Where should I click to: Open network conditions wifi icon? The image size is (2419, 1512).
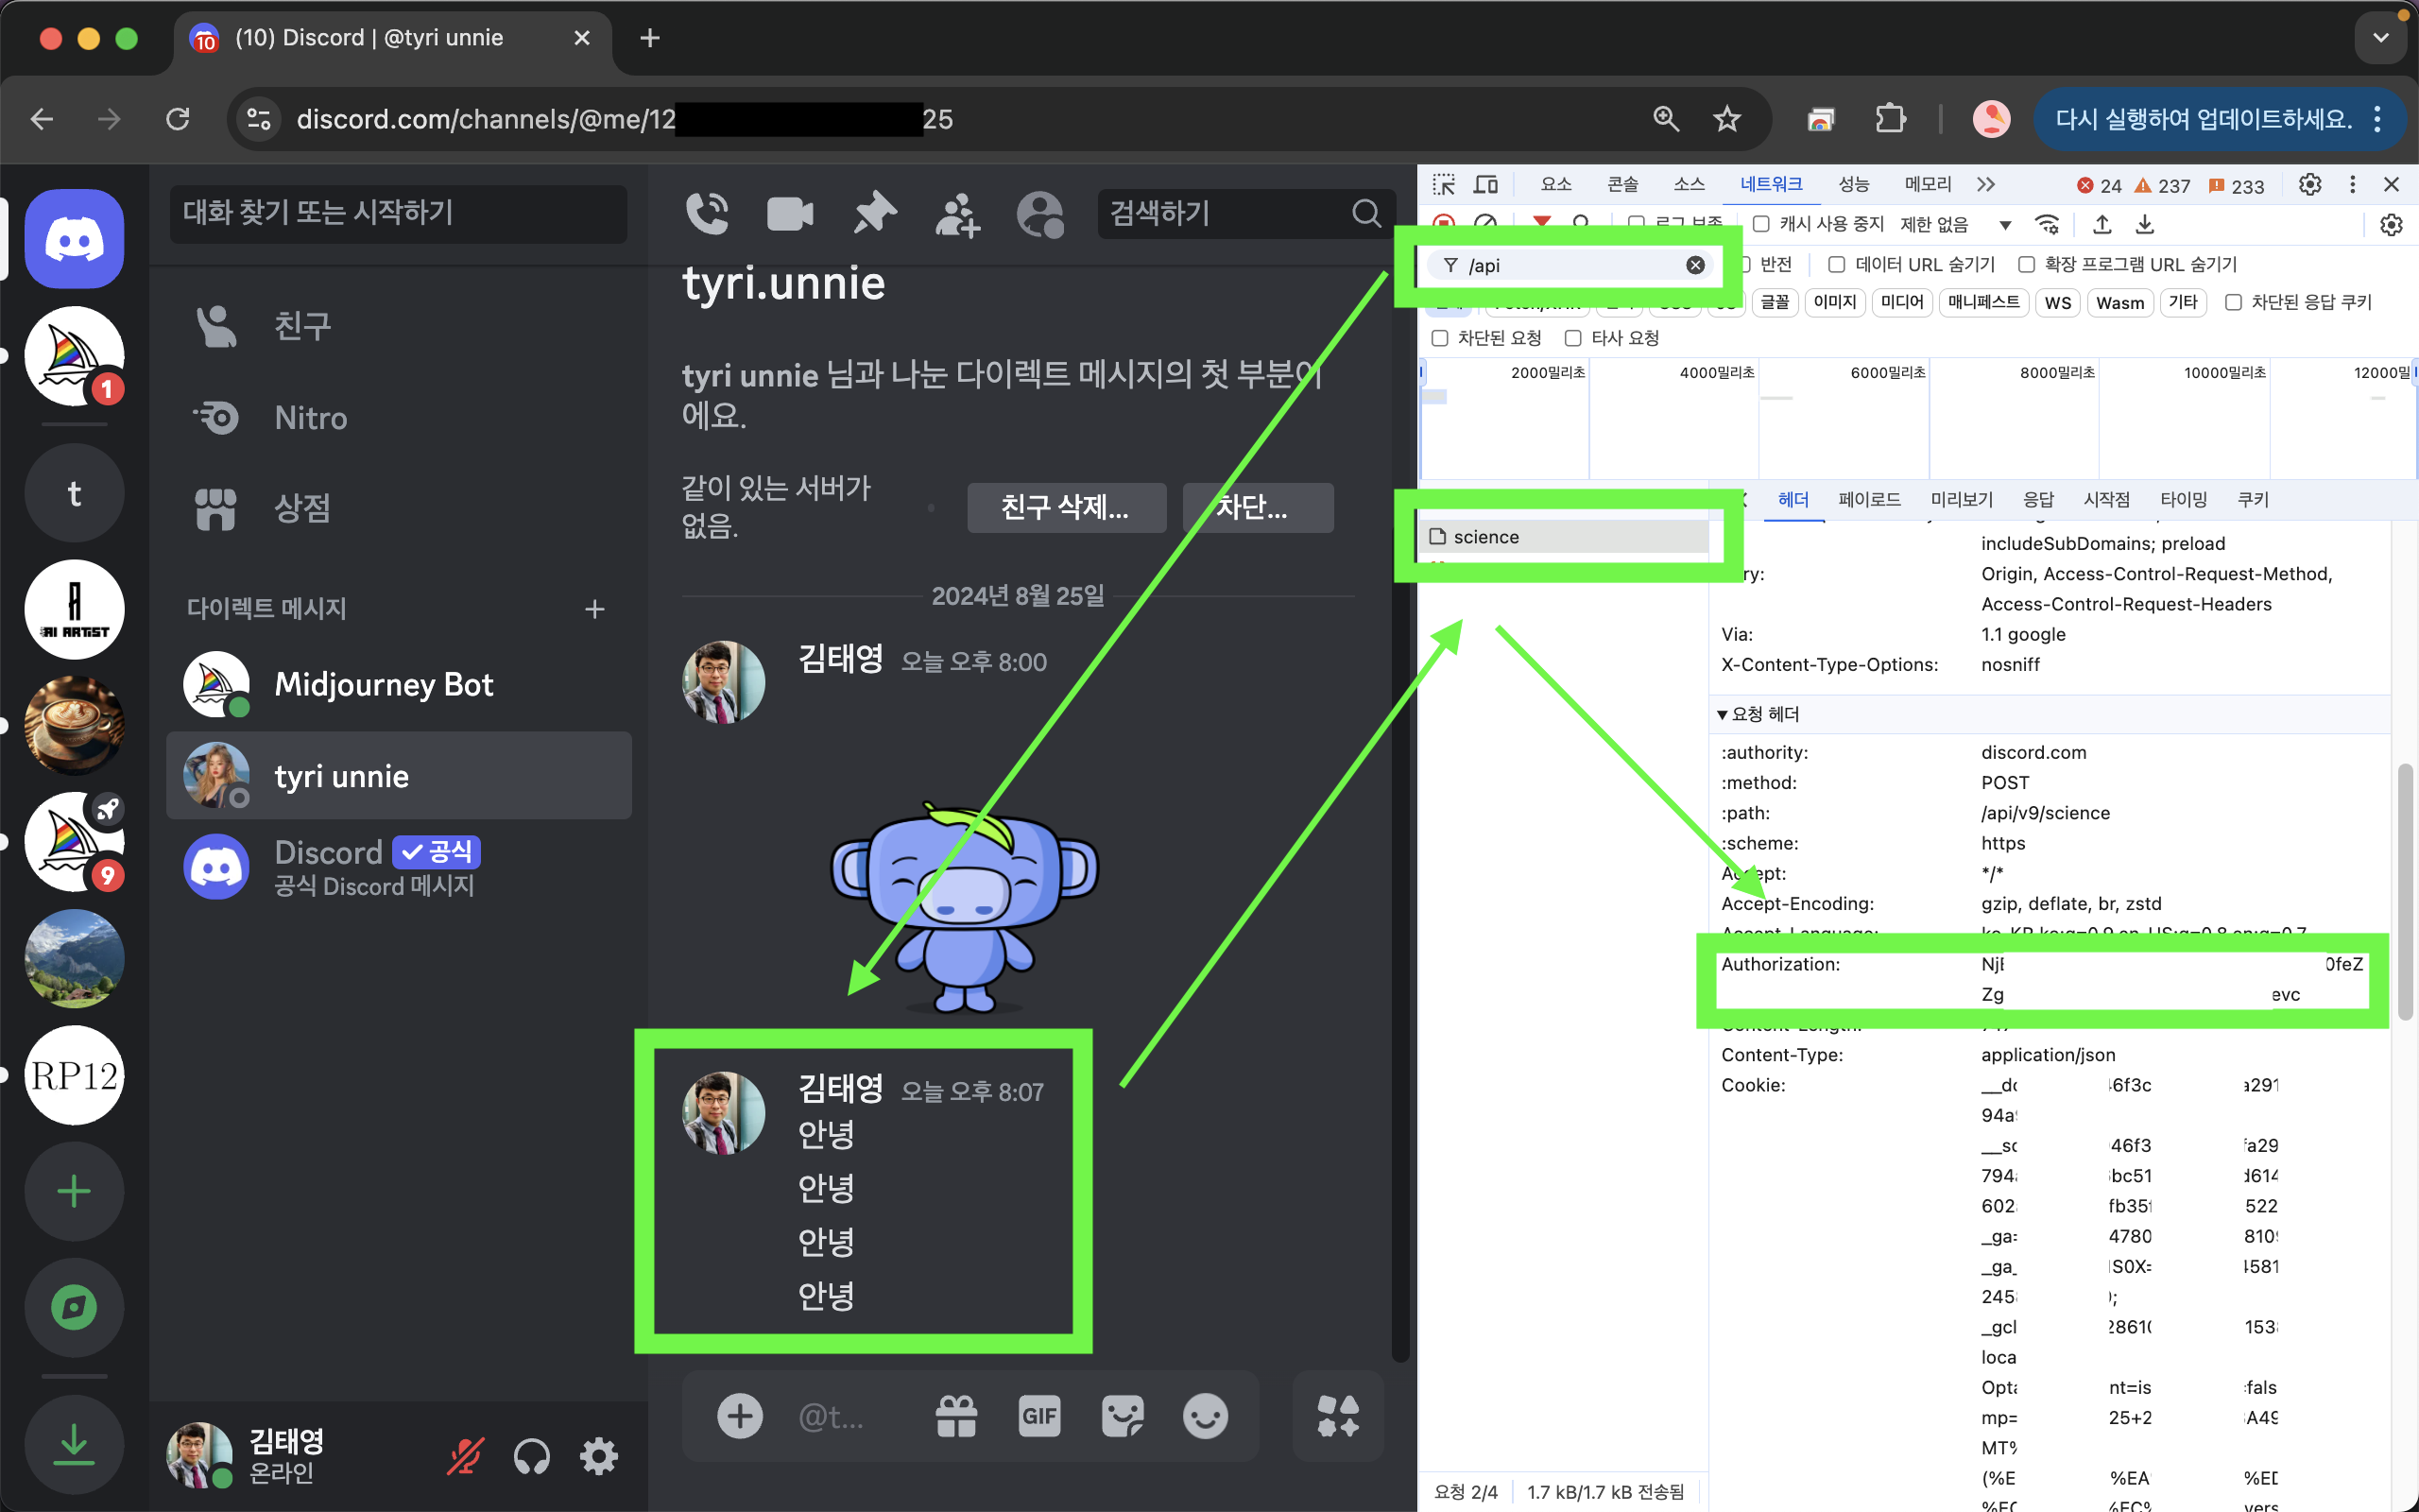(x=2047, y=225)
